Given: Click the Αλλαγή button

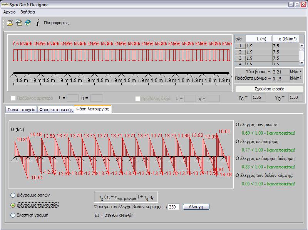Looking at the screenshot, I should click(x=196, y=207).
